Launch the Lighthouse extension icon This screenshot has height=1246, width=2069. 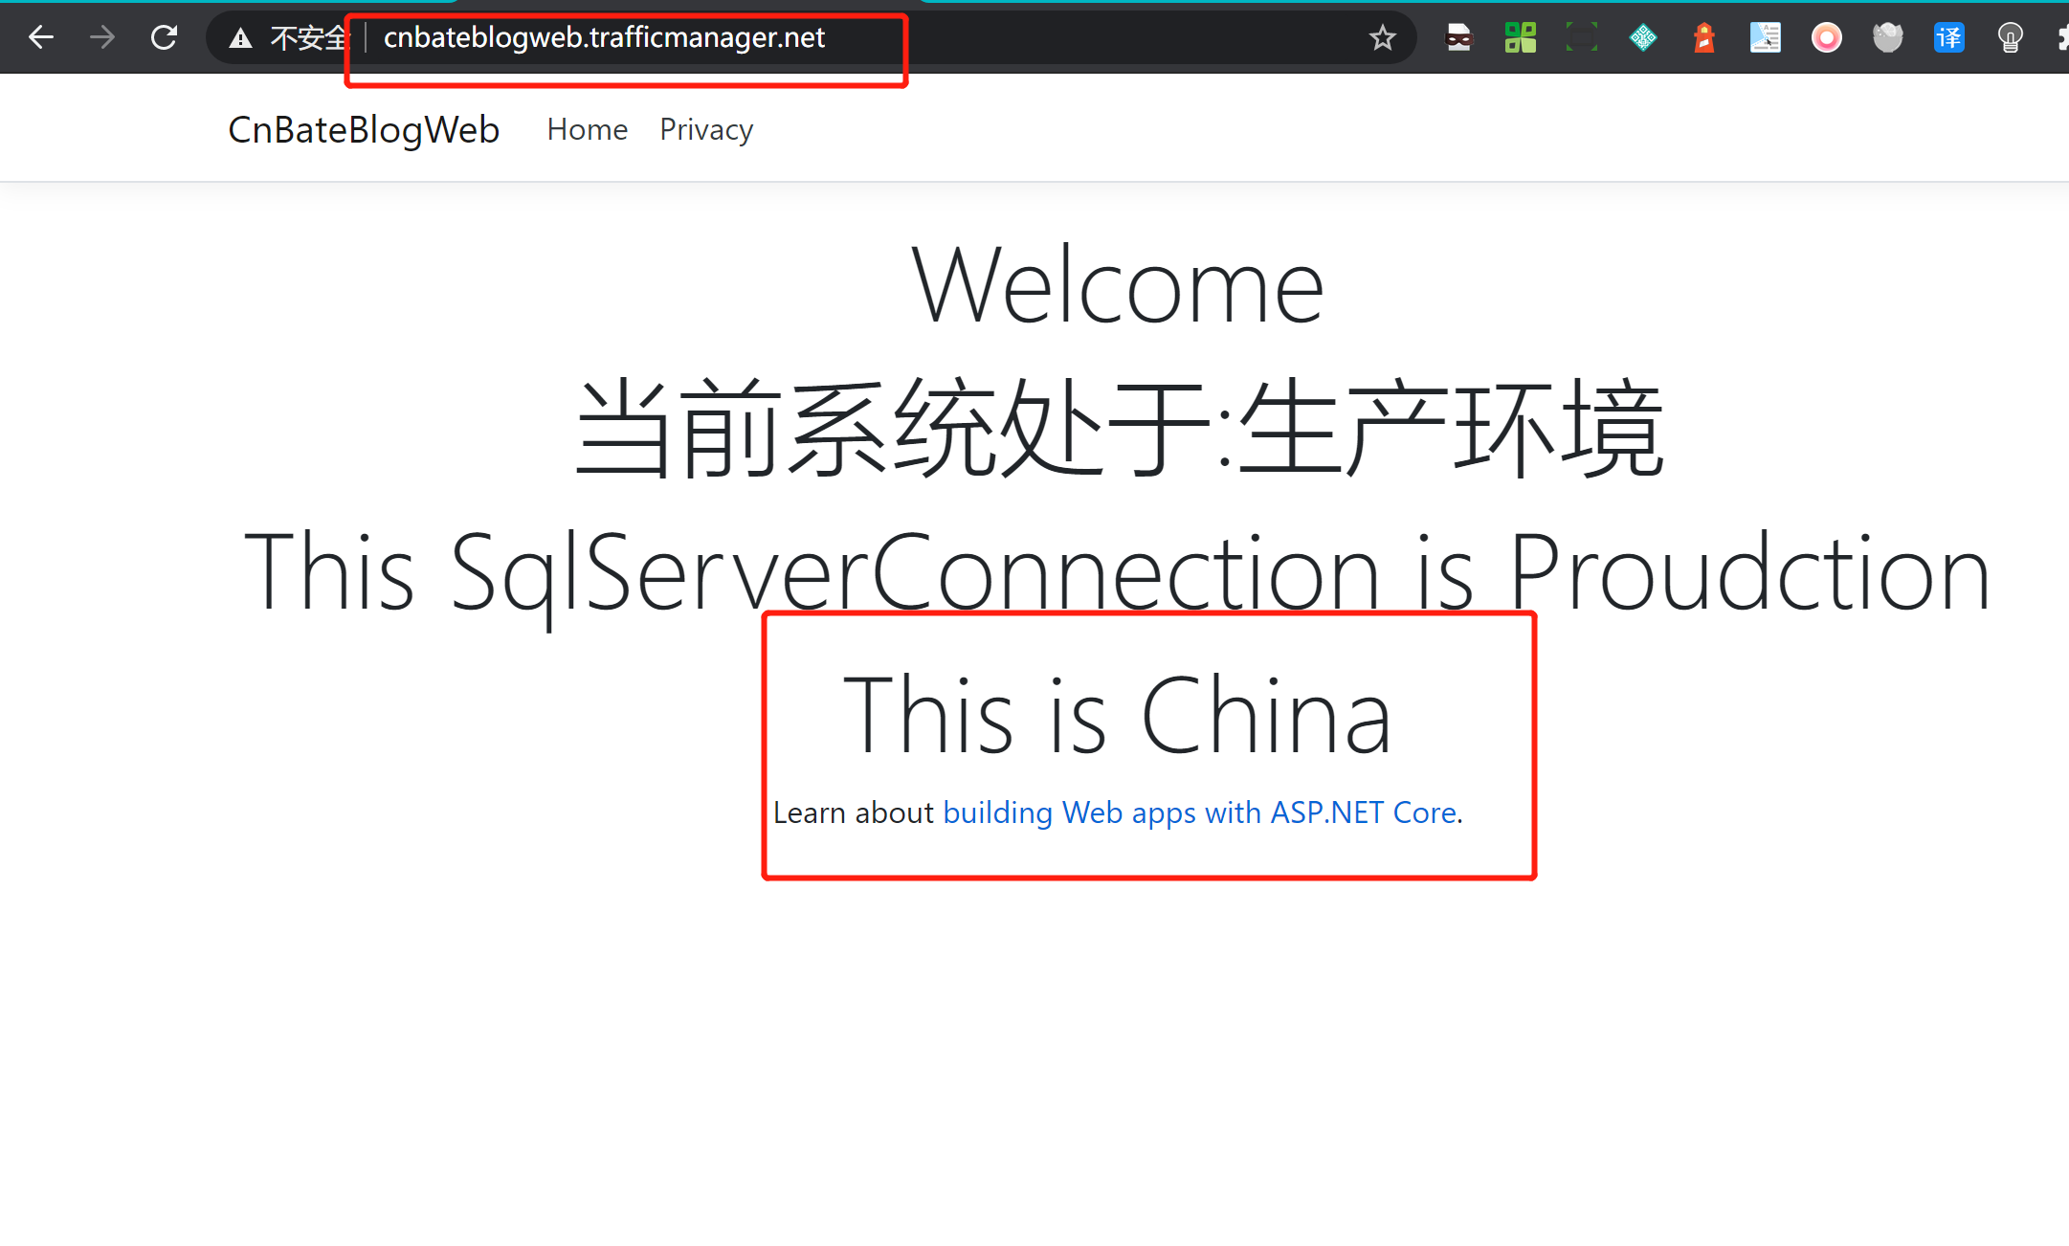pyautogui.click(x=1703, y=37)
